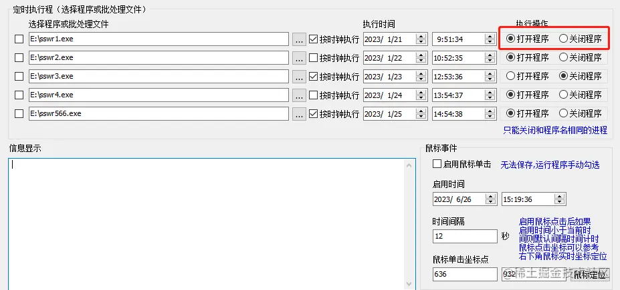This screenshot has width=620, height=290.
Task: Click the path field containing E:\sswr1.exe
Action: [159, 39]
